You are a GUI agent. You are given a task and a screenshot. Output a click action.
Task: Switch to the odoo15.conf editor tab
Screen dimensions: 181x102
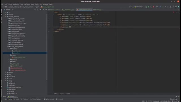click(54, 10)
